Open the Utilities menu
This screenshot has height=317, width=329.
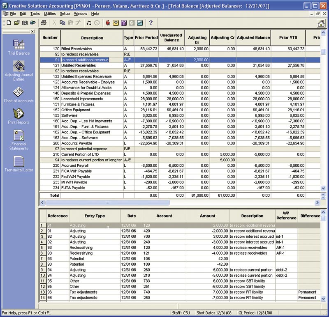point(50,14)
